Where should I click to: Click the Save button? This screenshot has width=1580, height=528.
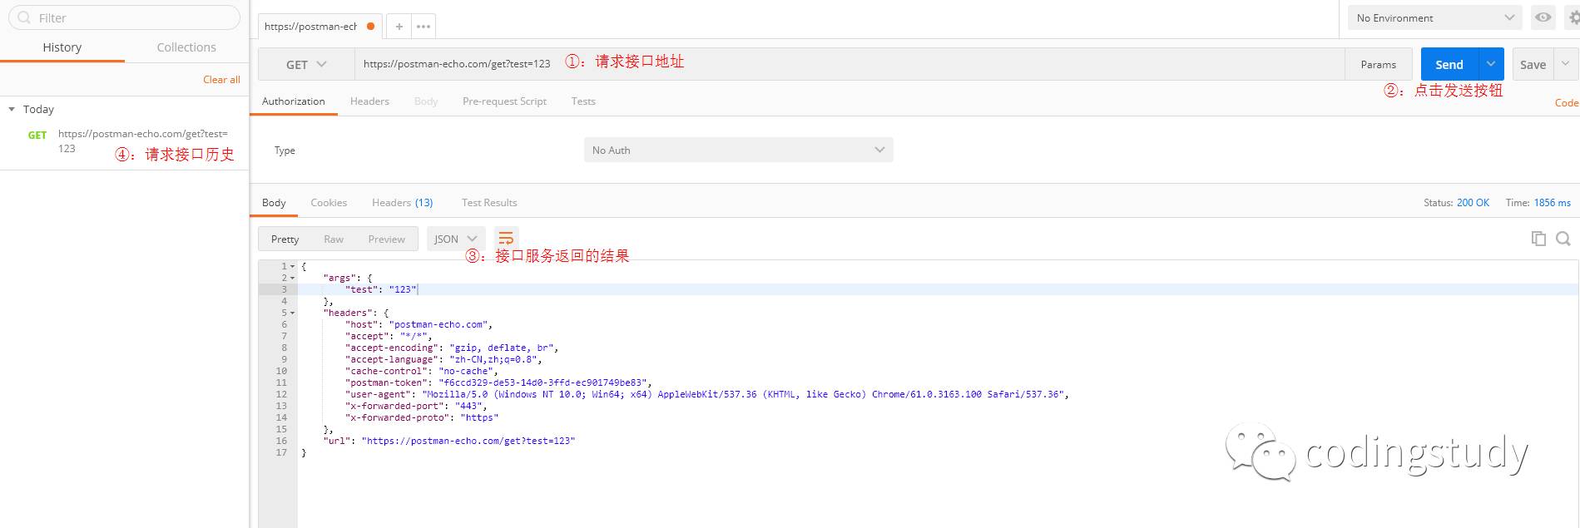click(x=1533, y=64)
